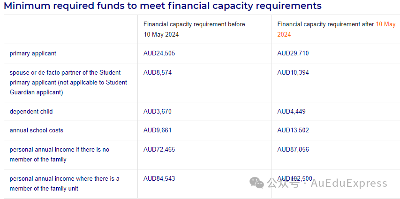Select the "annual school costs" row label
400x199 pixels.
pos(37,130)
